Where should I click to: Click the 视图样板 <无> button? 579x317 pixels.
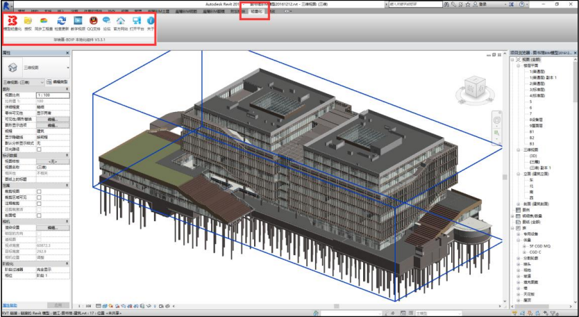(53, 162)
